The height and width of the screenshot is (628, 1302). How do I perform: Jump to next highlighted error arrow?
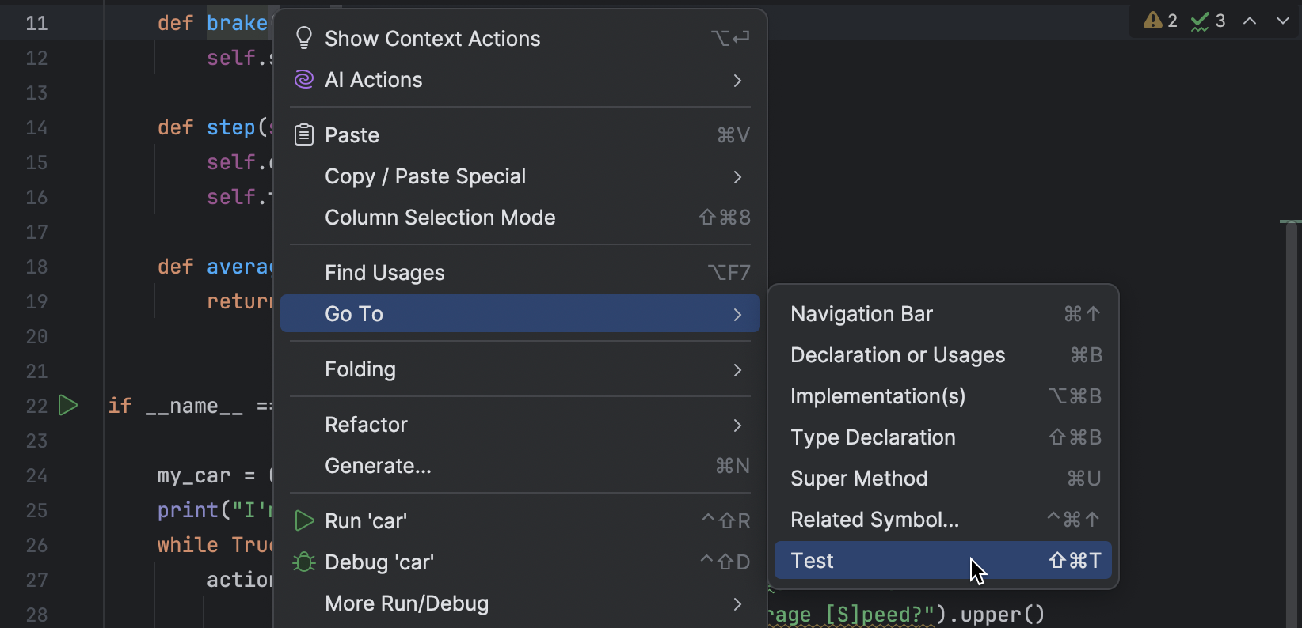click(1283, 21)
